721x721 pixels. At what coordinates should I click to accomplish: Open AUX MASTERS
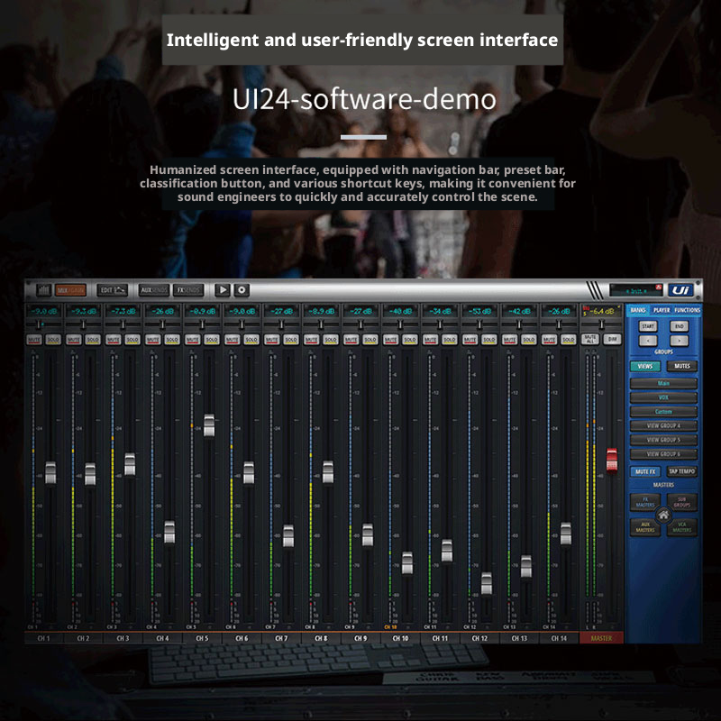(645, 527)
